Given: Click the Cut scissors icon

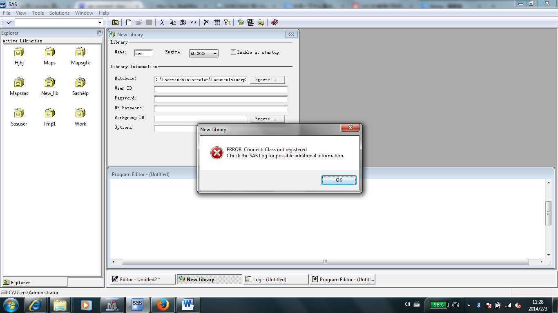Looking at the screenshot, I should pyautogui.click(x=162, y=22).
